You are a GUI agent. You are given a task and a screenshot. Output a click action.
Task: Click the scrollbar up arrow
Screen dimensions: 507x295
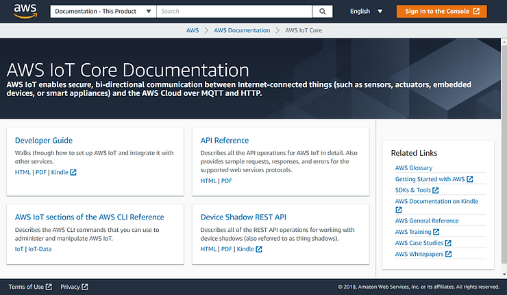click(x=504, y=41)
